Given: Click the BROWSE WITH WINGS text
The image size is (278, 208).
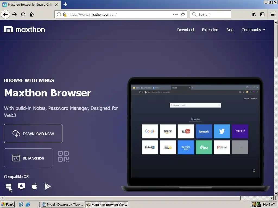Looking at the screenshot, I should click(x=29, y=80).
